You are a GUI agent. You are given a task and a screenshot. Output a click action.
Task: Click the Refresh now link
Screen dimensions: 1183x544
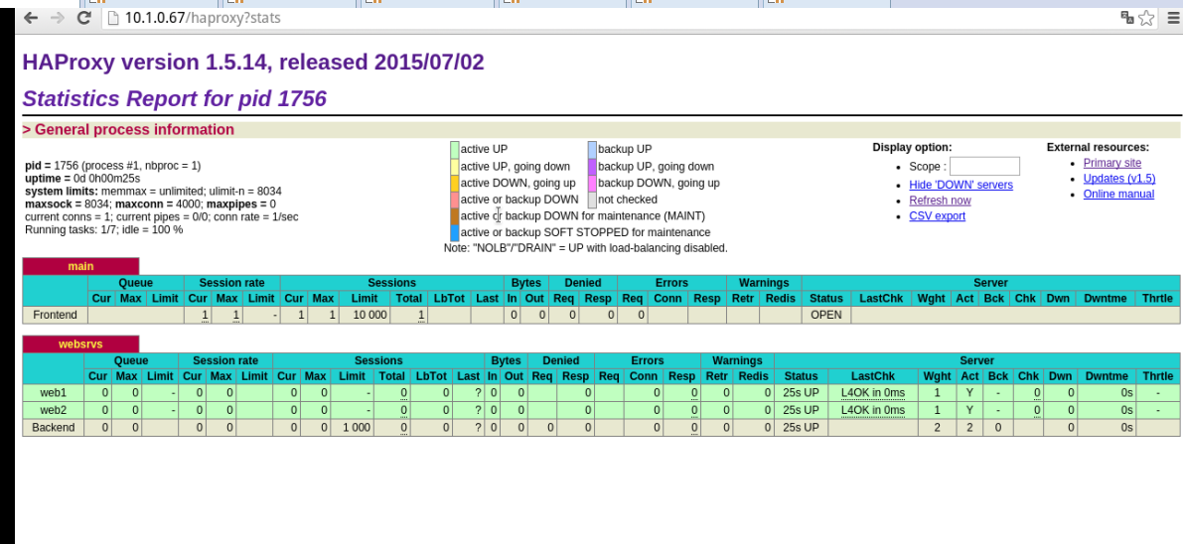(x=940, y=201)
